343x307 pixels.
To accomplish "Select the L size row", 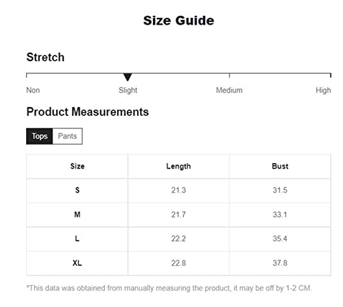I will (x=178, y=239).
